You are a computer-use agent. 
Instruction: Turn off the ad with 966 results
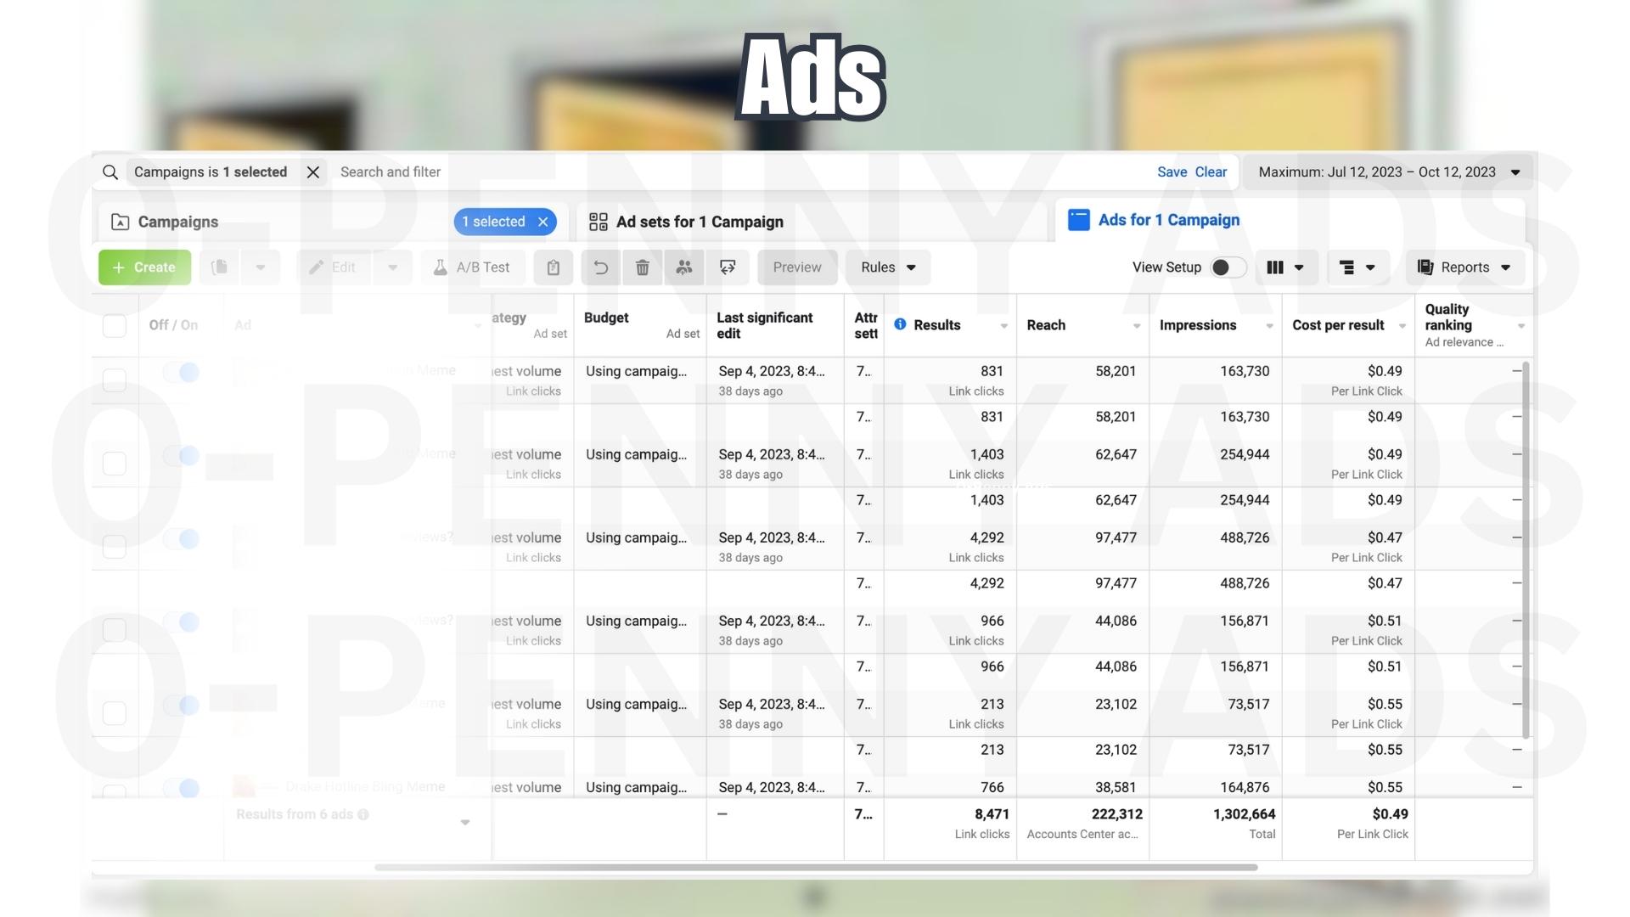click(x=182, y=622)
